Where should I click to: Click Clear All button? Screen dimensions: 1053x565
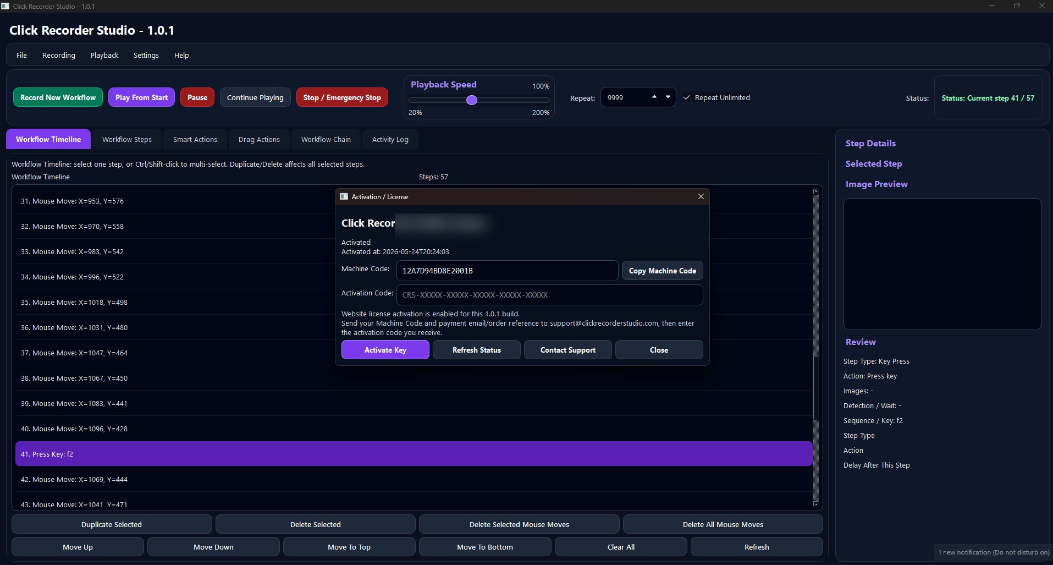621,547
